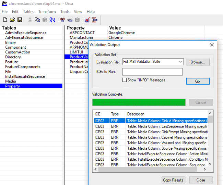Click the Copy Results button

click(x=173, y=180)
